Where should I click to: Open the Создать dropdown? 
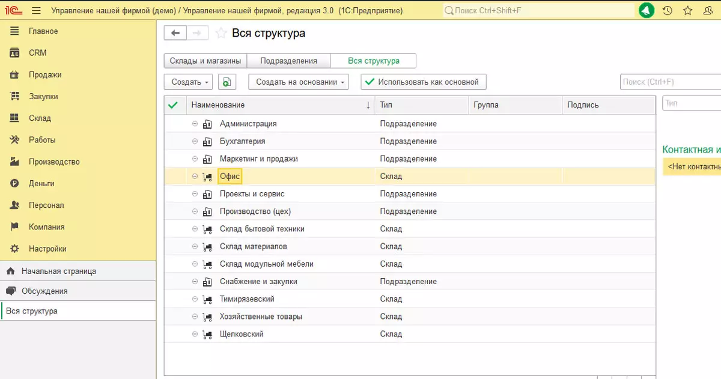(188, 82)
